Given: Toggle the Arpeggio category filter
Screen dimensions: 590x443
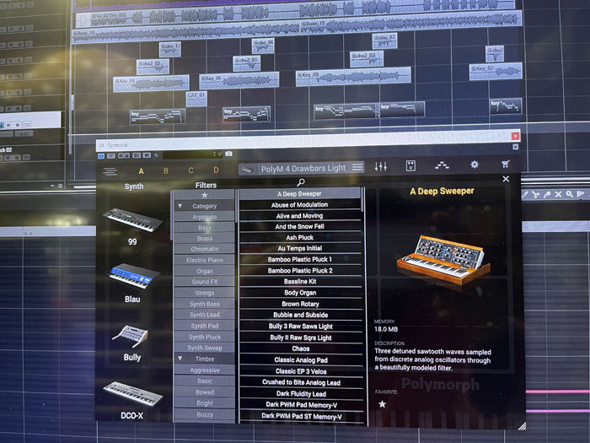Looking at the screenshot, I should click(204, 217).
